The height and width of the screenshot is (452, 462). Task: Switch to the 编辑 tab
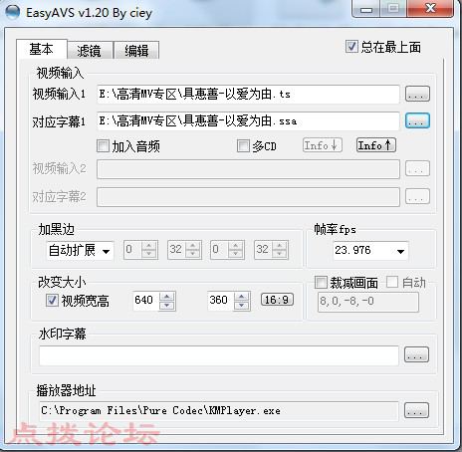(x=136, y=51)
